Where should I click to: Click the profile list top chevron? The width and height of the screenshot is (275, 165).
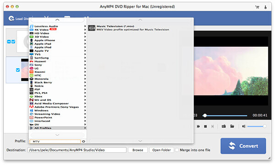[x=57, y=20]
